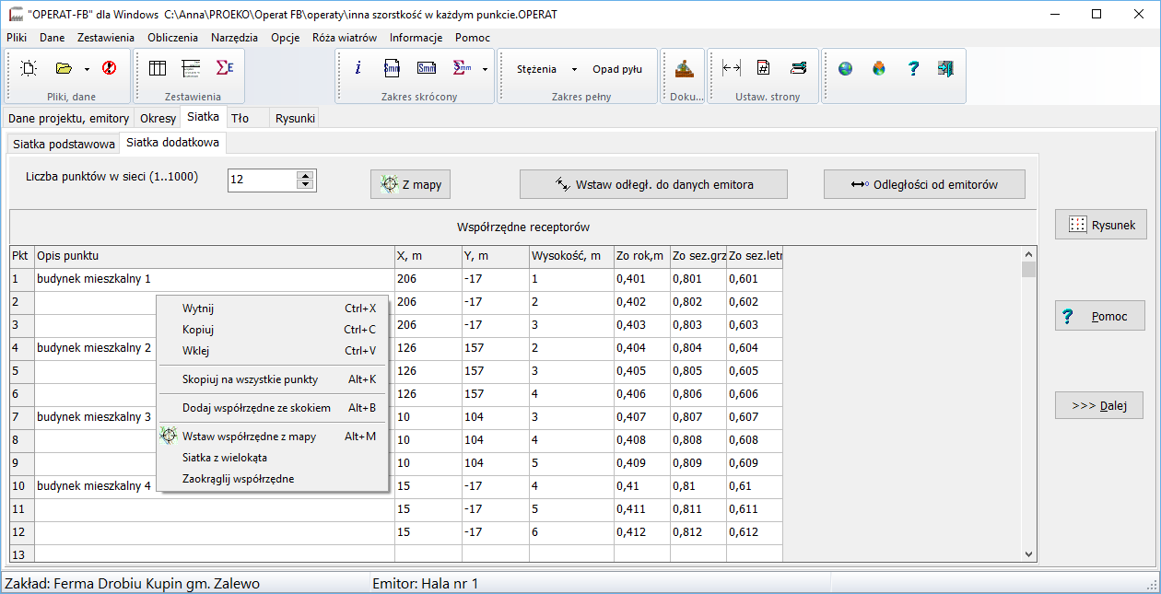The image size is (1161, 594).
Task: Choose Wklej from the context menu
Action: (x=272, y=351)
